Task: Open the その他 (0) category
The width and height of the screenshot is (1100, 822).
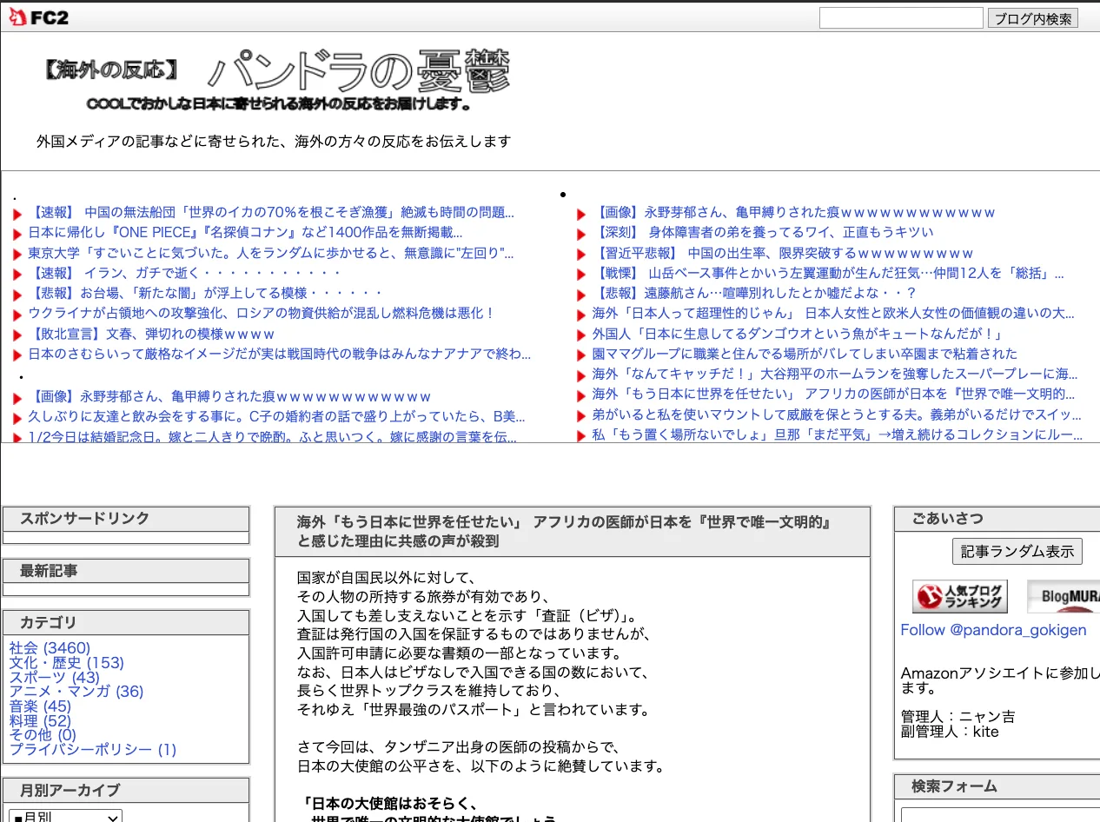Action: [x=43, y=735]
